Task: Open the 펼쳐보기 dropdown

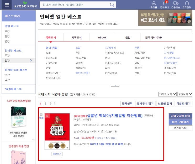Action: coord(185,94)
